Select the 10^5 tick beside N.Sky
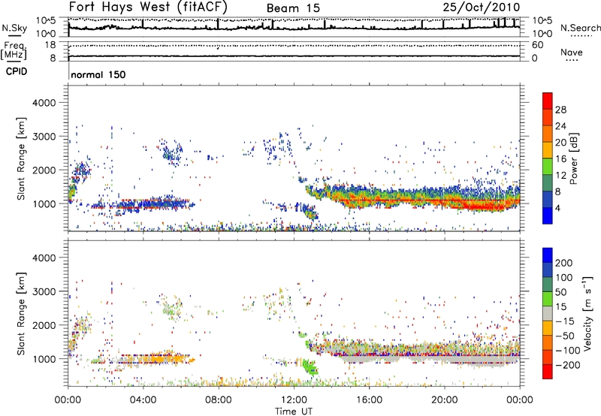The width and height of the screenshot is (601, 416). [x=46, y=21]
